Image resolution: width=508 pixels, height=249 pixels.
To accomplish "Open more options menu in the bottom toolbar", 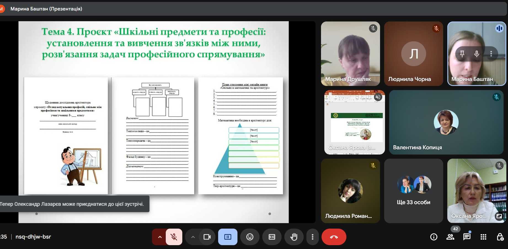I will point(312,237).
